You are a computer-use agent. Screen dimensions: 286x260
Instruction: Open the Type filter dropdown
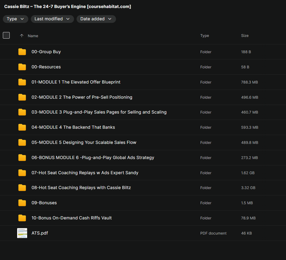click(x=15, y=19)
